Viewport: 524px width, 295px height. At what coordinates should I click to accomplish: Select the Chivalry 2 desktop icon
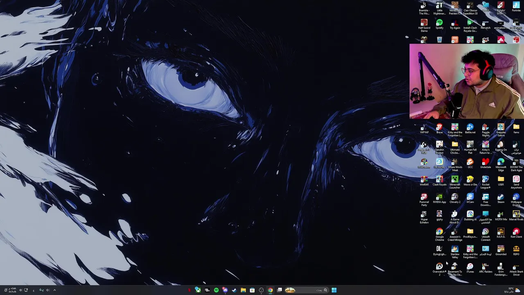pyautogui.click(x=455, y=199)
